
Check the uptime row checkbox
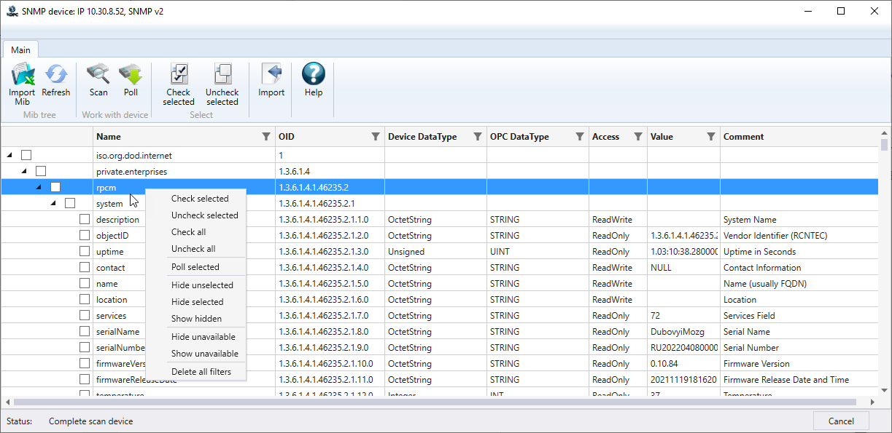pos(85,251)
